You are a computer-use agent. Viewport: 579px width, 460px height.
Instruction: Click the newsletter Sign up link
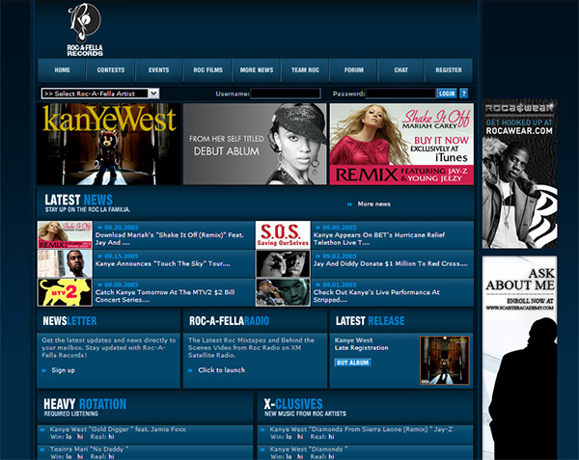point(63,370)
